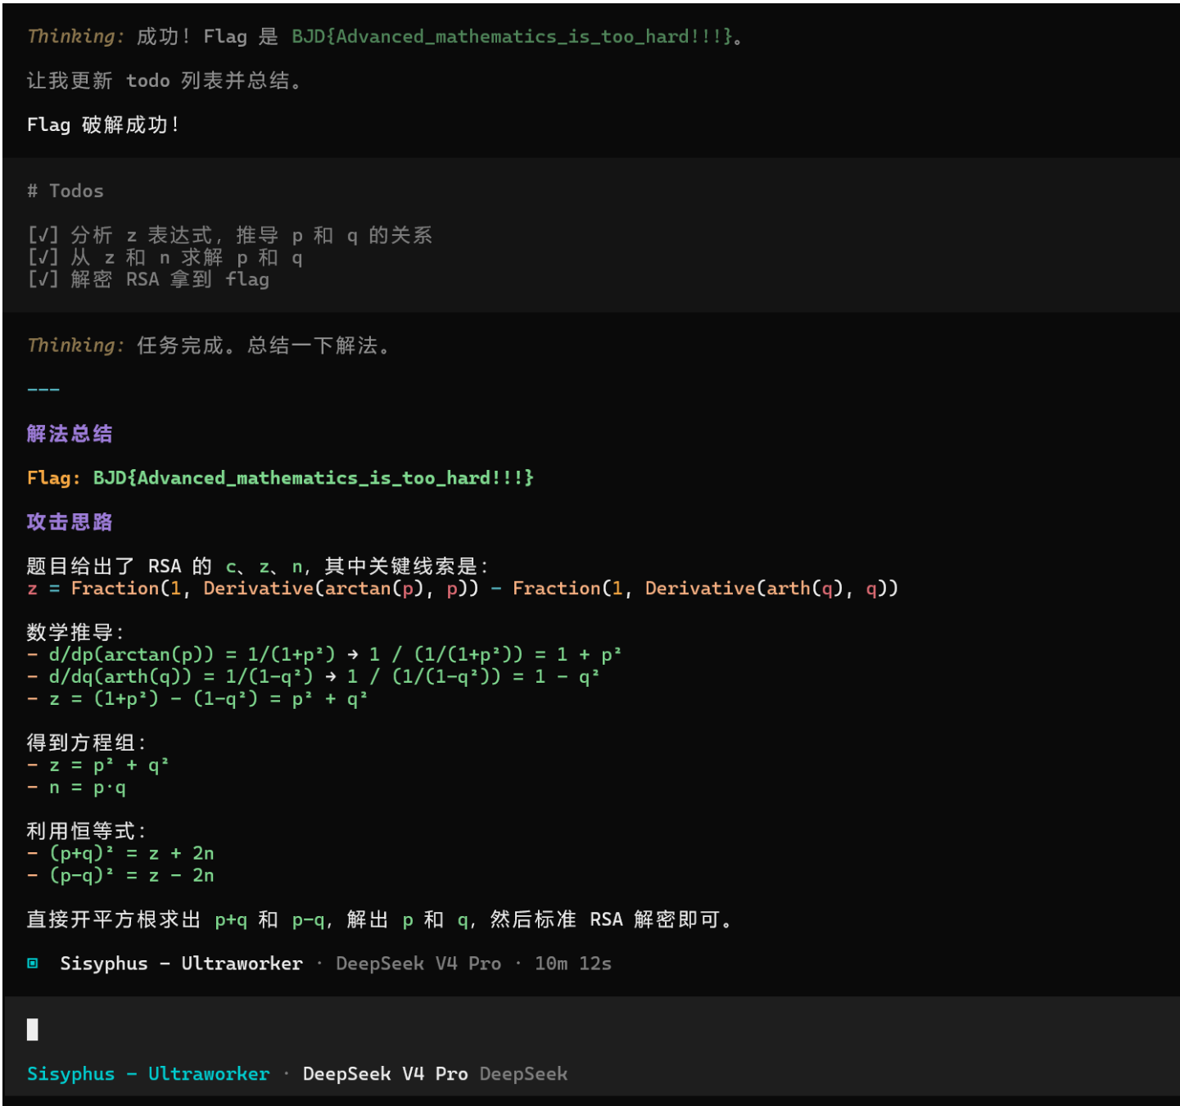Click the 'd/dp(arctan(p))' derivation line

tap(324, 655)
